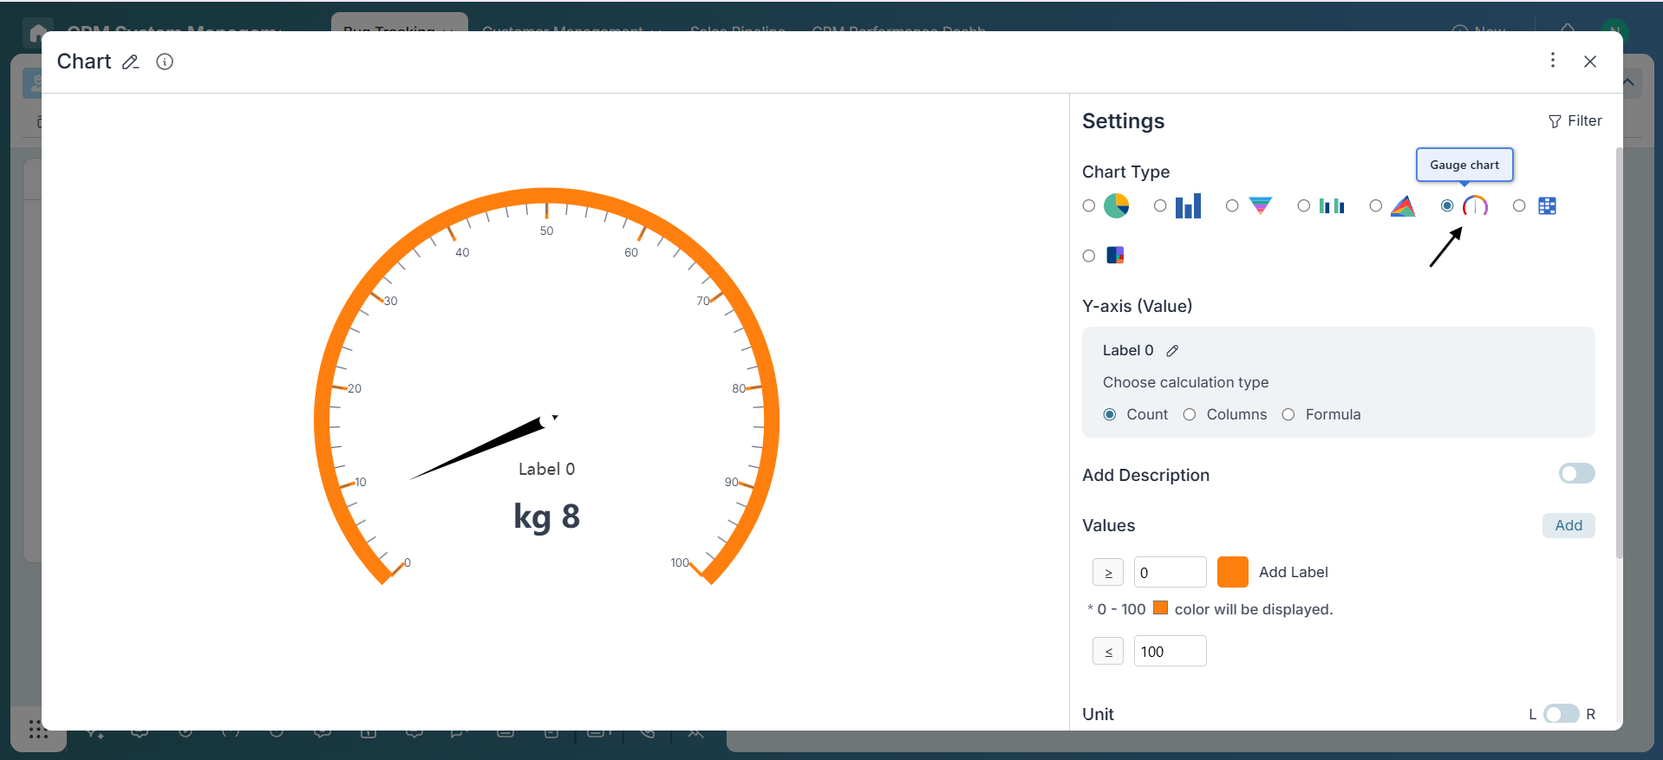Click the 'kg 8' gauge value text
The image size is (1663, 760).
pyautogui.click(x=546, y=516)
